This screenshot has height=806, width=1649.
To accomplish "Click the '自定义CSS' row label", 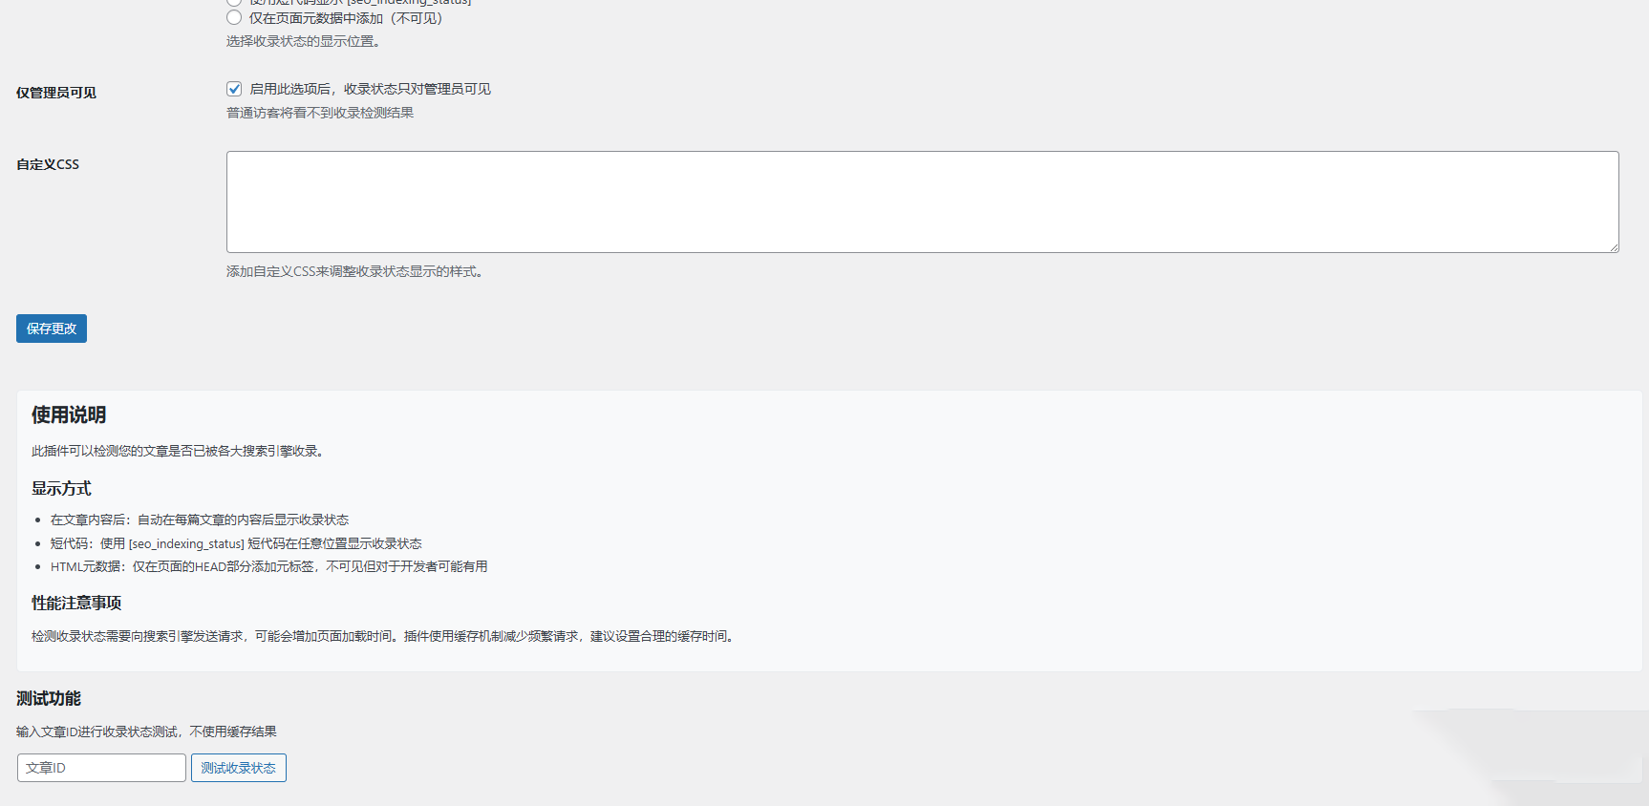I will pyautogui.click(x=48, y=164).
